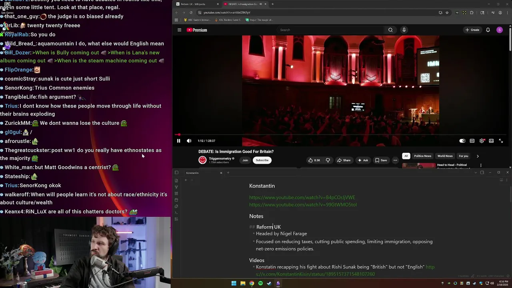Open note more options menu
Screen dimensions: 512x288
[x=507, y=180]
